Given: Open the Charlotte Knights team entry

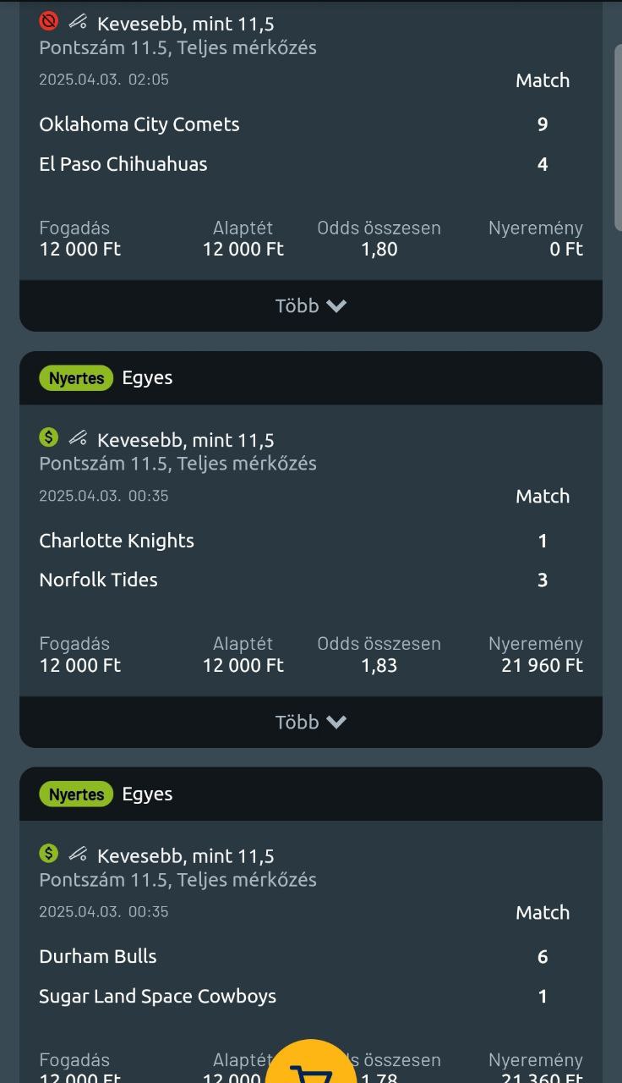Looking at the screenshot, I should coord(117,541).
